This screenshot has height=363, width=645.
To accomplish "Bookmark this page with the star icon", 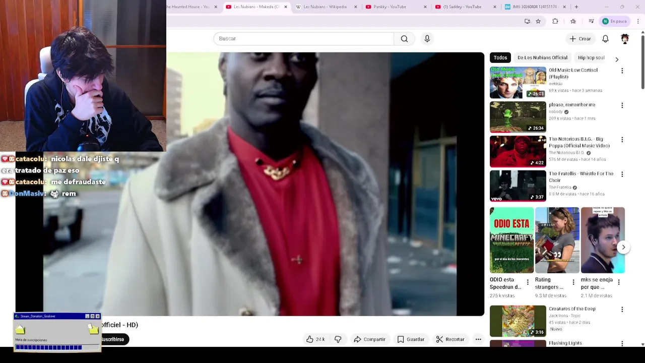I will click(x=538, y=21).
